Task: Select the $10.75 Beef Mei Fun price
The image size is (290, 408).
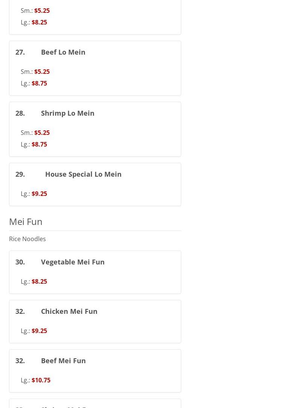Action: coord(41,380)
